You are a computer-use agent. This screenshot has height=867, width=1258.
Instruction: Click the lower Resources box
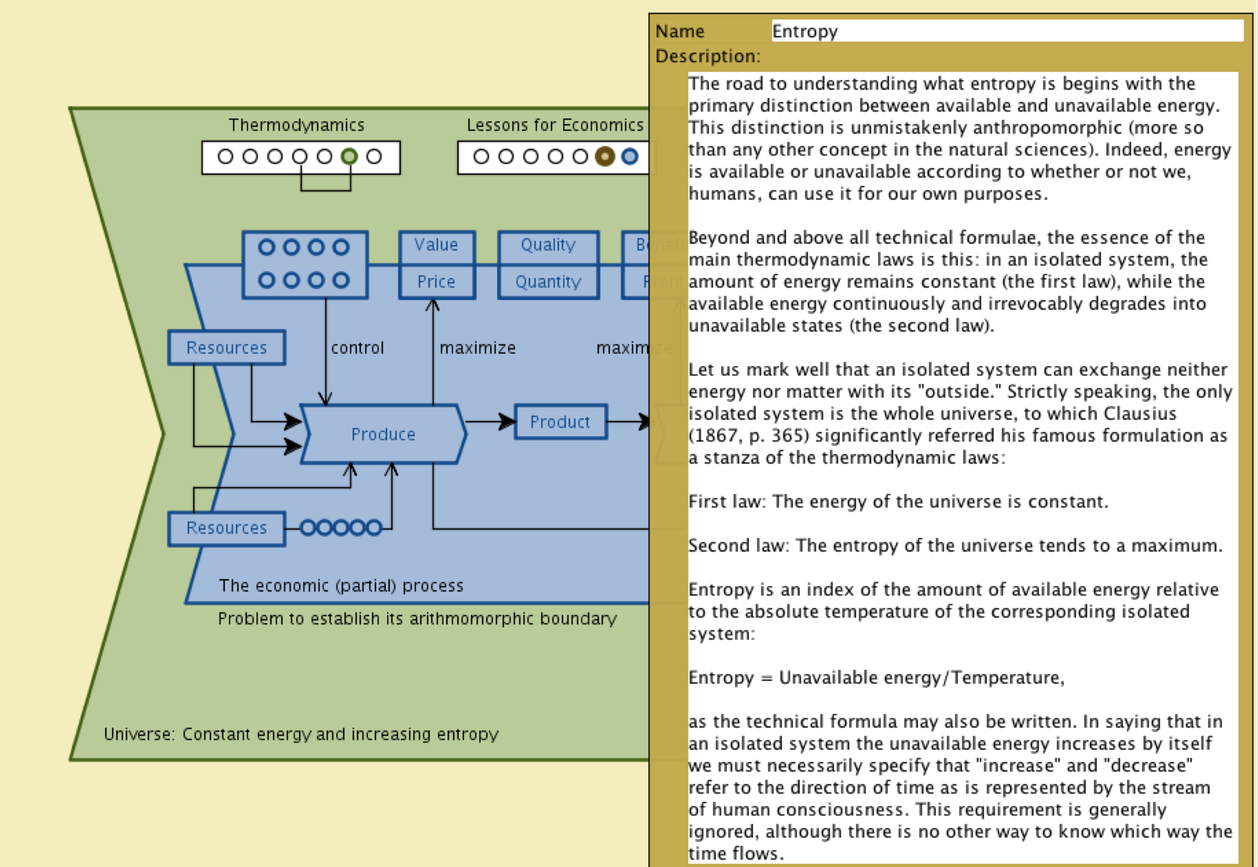tap(226, 528)
